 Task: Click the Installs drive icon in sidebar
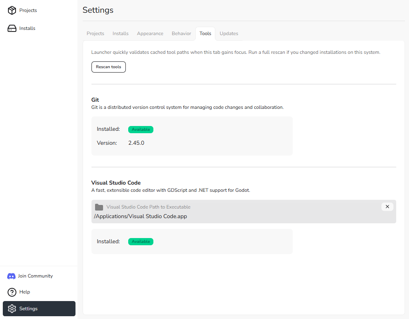point(12,28)
